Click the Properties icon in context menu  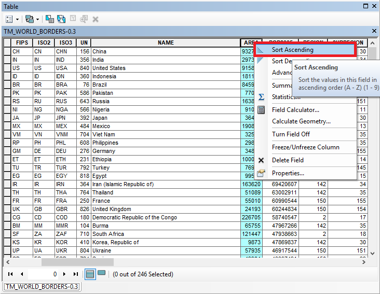[261, 173]
